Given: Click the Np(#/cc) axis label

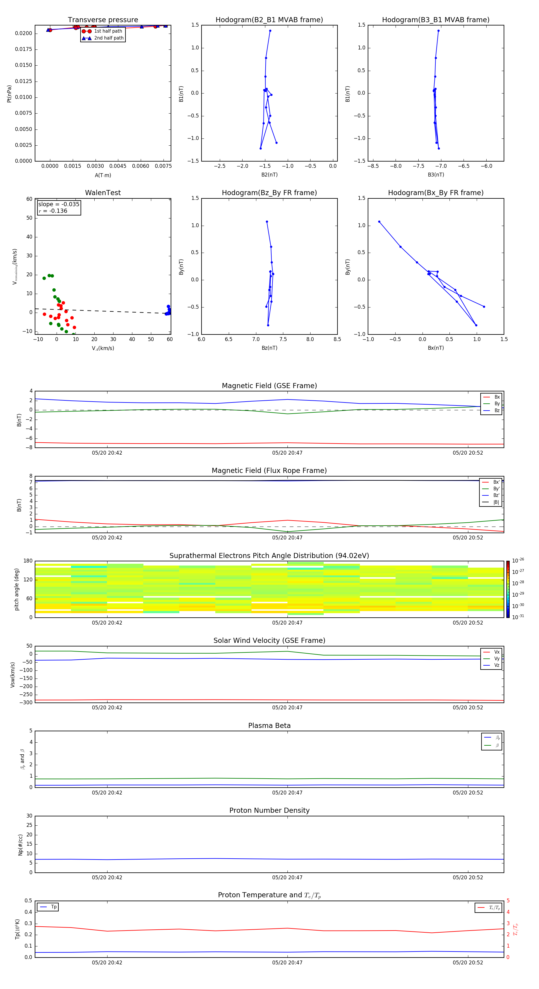Looking at the screenshot, I should click(20, 845).
